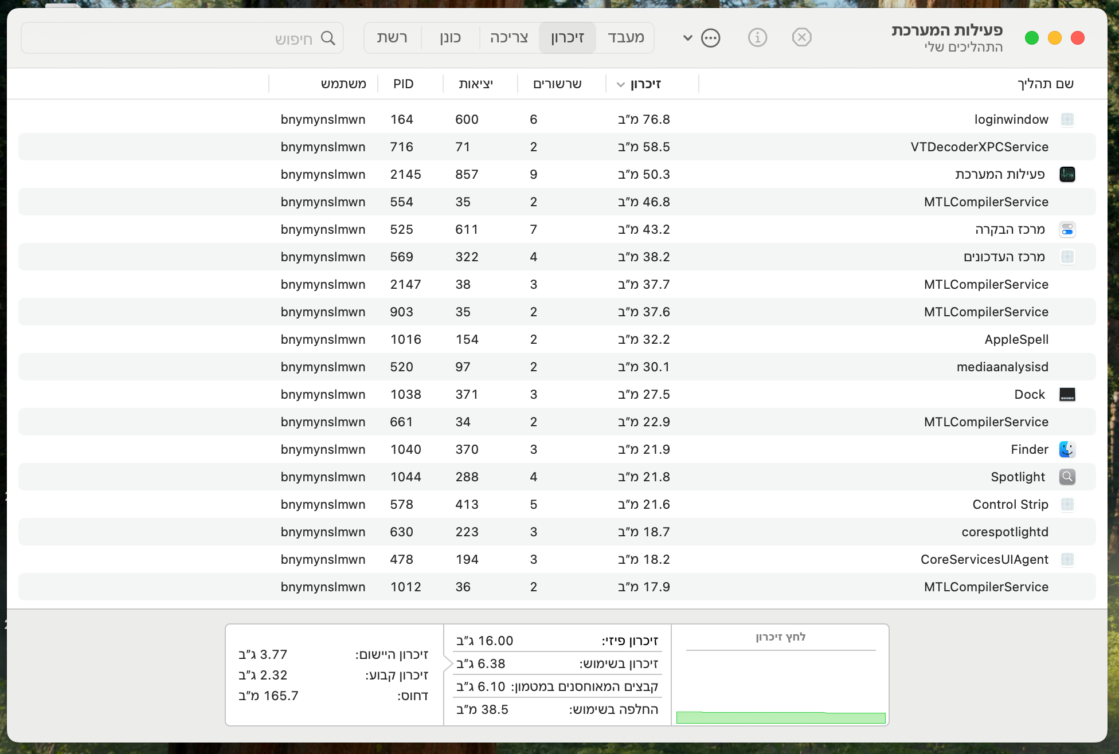Click the magnifying glass search icon
1119x754 pixels.
tap(328, 38)
